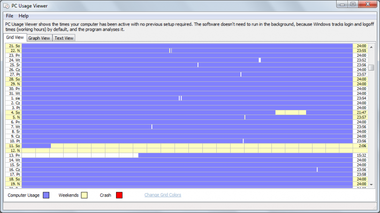Screen dimensions: 380x213
Task: Switch to the Graph View tab
Action: point(39,38)
